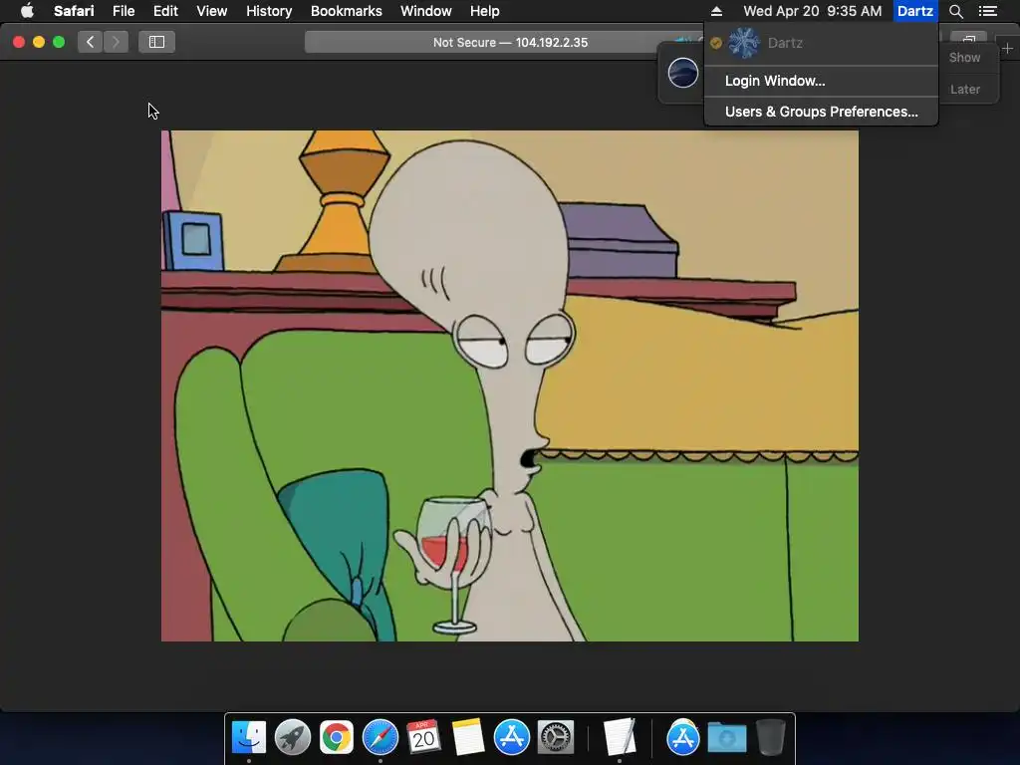Open the Help menu
1020x765 pixels.
(x=485, y=11)
